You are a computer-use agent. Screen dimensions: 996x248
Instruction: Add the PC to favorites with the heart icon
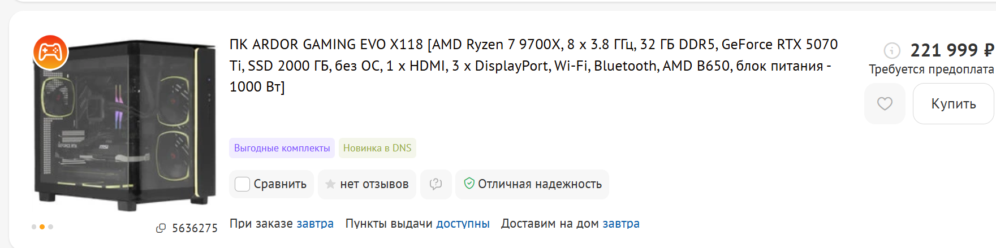point(885,104)
